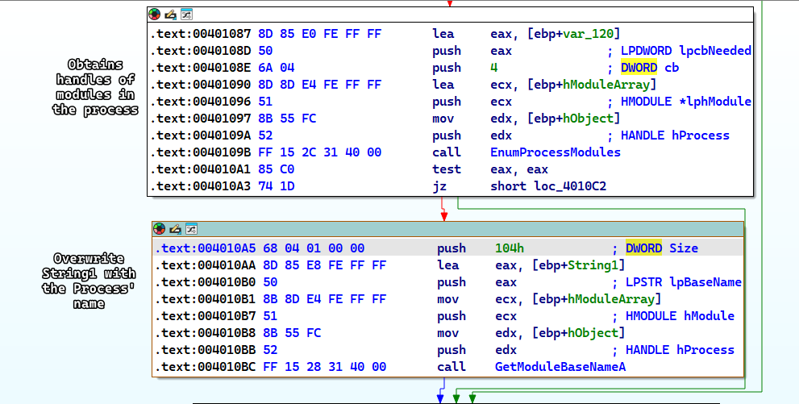The width and height of the screenshot is (799, 404).
Task: Click the group nodes icon in EnumProcessModules block
Action: 185,15
